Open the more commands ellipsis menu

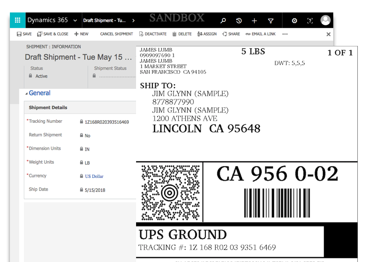(x=285, y=34)
